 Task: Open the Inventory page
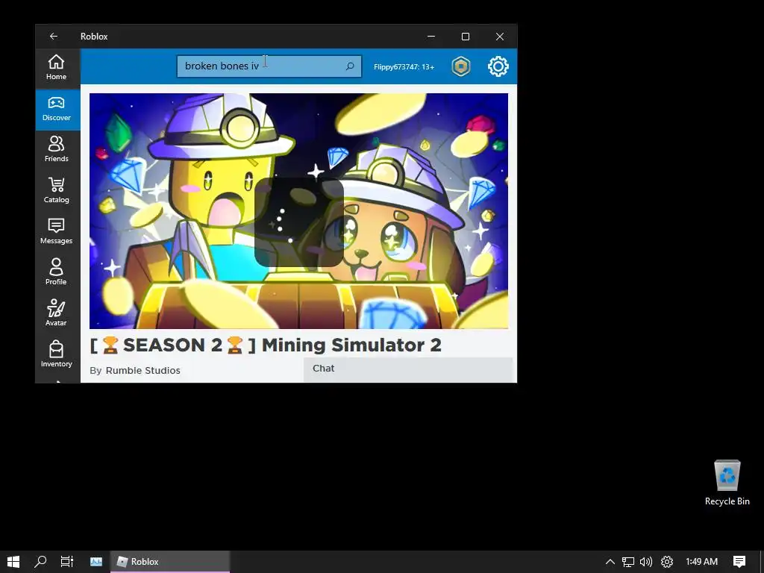pos(56,354)
